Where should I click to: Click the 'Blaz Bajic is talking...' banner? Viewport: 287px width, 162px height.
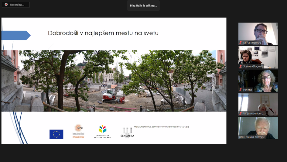pos(143,5)
